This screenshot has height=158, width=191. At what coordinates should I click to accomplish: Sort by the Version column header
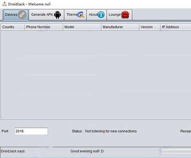[150, 27]
